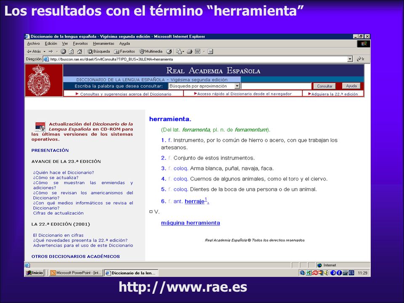Open ¿Quién hace el Diccionario? link

tap(64, 173)
